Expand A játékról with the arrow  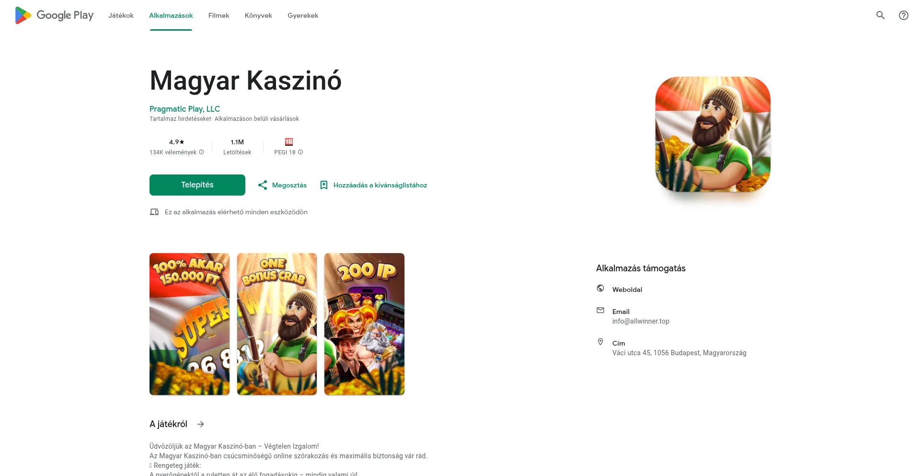pos(201,424)
